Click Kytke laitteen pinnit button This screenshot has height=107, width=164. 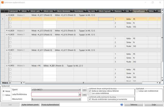(x=30, y=104)
